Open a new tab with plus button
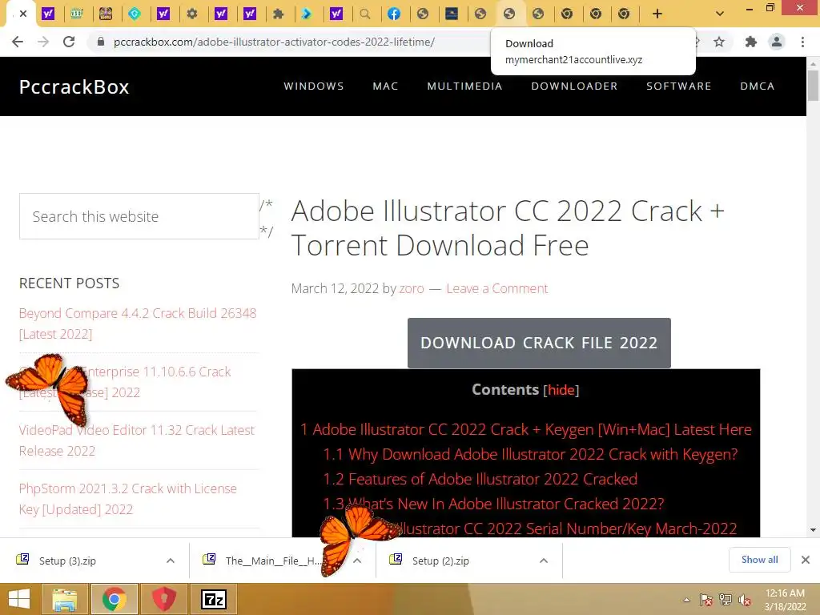This screenshot has width=820, height=615. coord(657,14)
